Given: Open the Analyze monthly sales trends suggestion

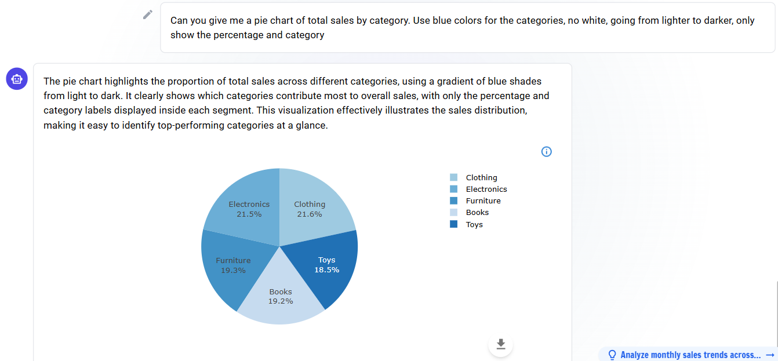Looking at the screenshot, I should (x=690, y=355).
